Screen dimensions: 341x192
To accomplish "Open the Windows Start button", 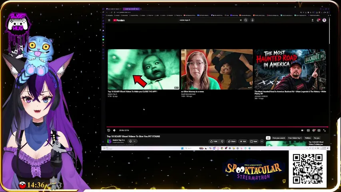I will tap(182, 148).
